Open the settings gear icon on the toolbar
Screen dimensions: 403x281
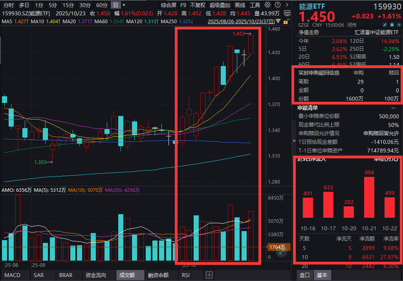(x=267, y=5)
